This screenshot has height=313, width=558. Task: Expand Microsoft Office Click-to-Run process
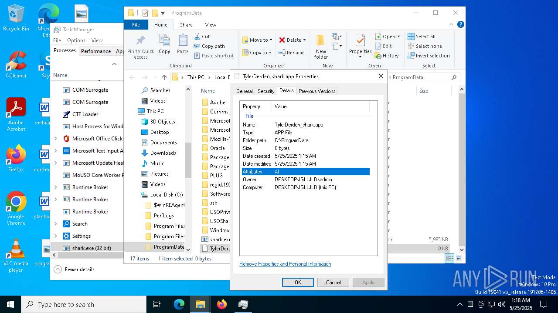55,139
